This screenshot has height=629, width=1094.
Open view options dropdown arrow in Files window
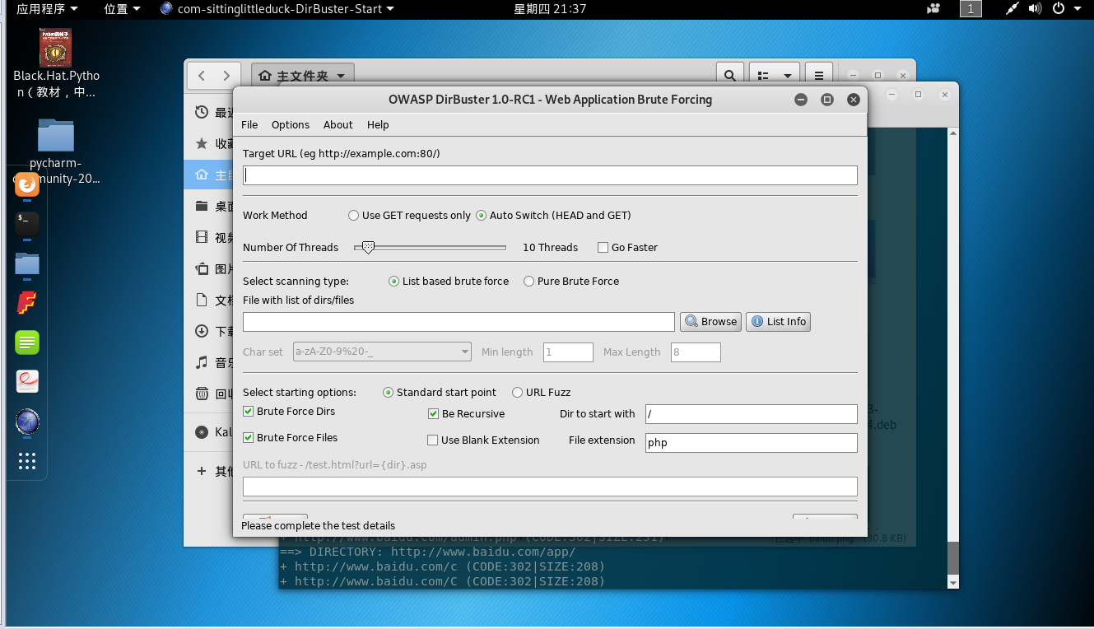coord(788,75)
